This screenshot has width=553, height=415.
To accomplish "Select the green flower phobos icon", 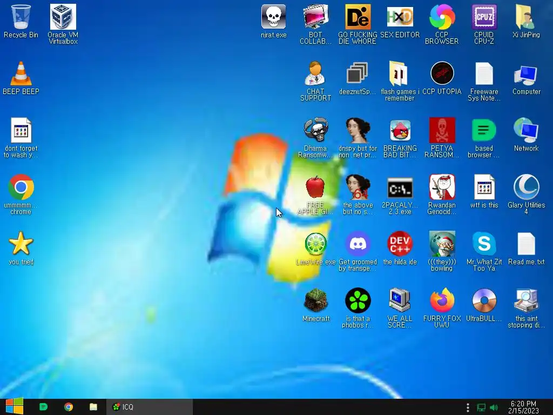I will click(x=358, y=300).
